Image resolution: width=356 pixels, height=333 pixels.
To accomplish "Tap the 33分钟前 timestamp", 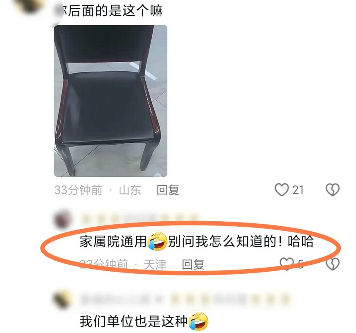I will (78, 190).
